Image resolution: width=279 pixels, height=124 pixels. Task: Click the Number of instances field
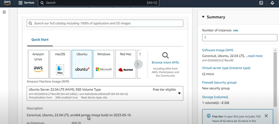coord(240,38)
